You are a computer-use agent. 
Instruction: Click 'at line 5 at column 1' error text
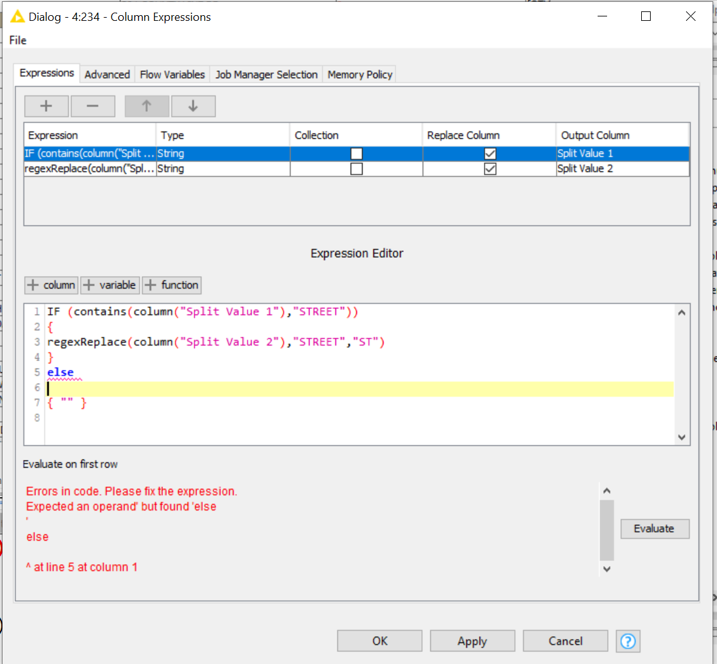85,567
